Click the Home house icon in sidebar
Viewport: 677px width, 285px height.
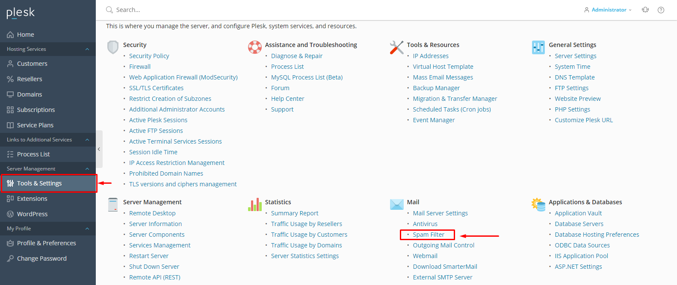point(10,35)
